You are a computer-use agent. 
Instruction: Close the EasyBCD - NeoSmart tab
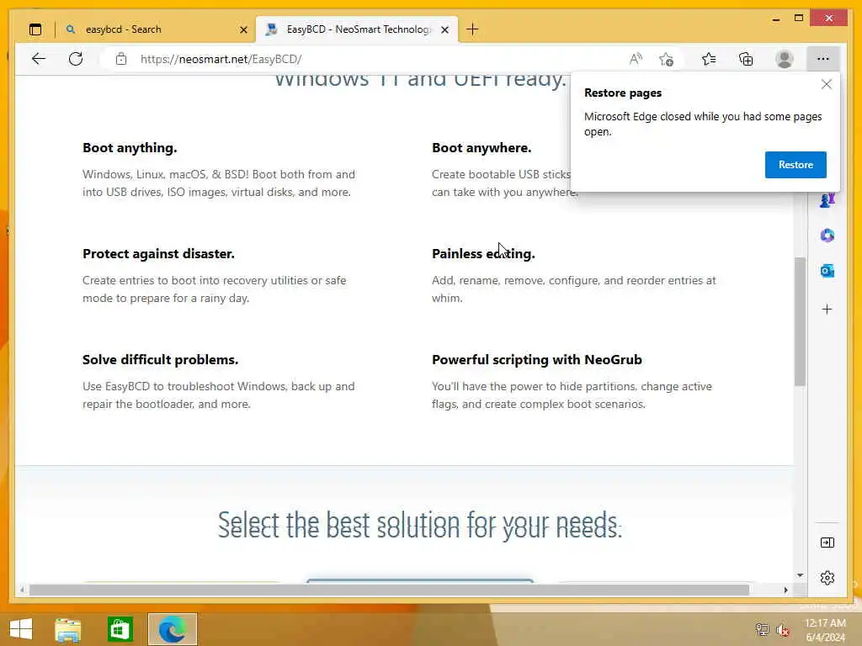444,29
